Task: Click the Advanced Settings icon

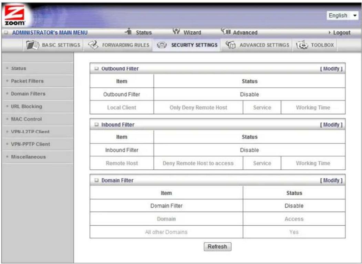Action: coord(231,45)
